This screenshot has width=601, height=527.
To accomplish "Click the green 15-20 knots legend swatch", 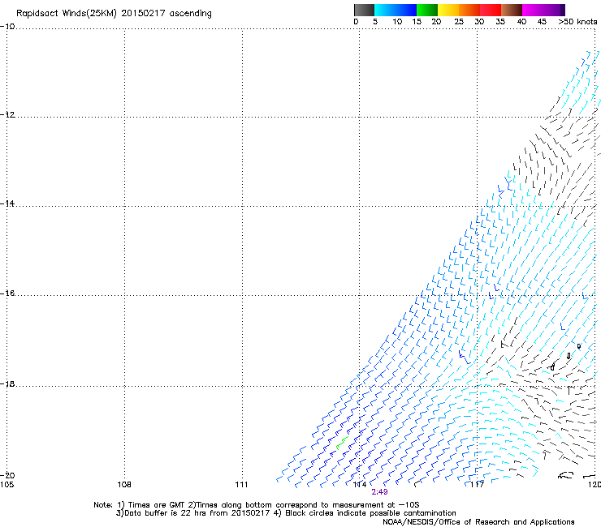I will coord(427,10).
